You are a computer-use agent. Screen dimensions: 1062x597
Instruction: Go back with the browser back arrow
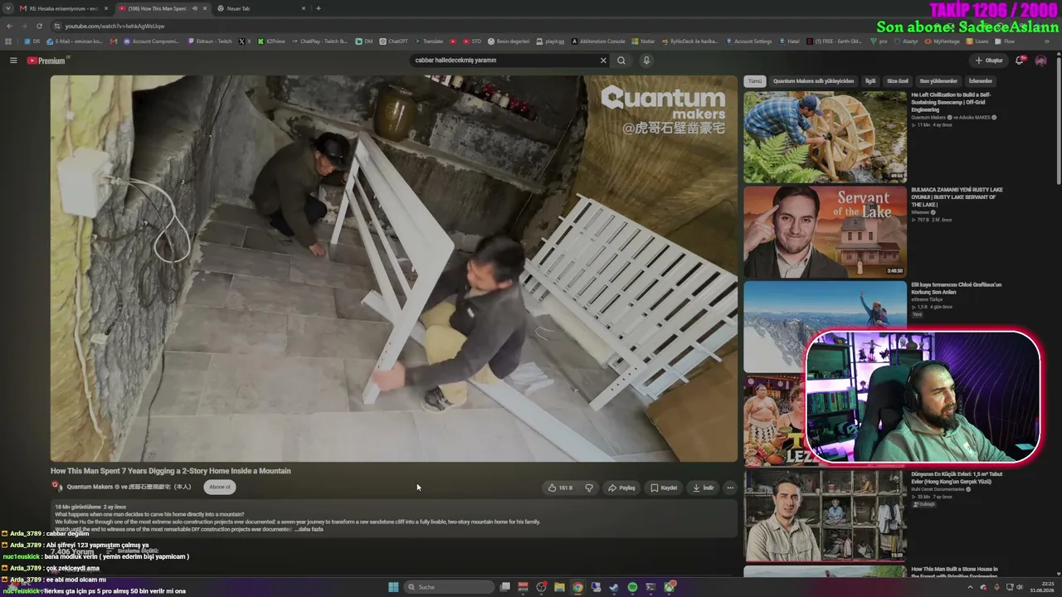[x=9, y=27]
